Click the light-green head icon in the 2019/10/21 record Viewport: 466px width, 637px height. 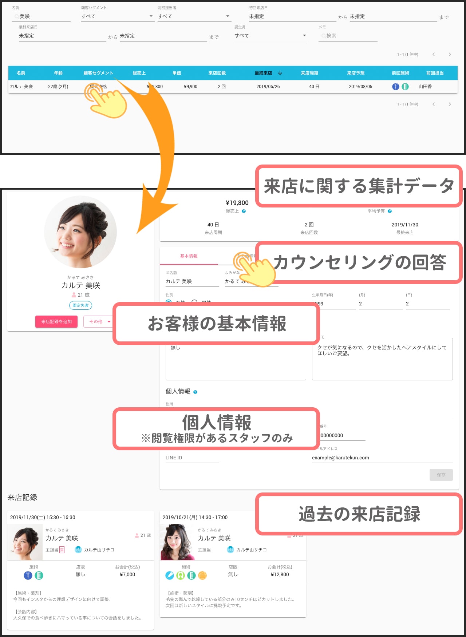point(181,575)
